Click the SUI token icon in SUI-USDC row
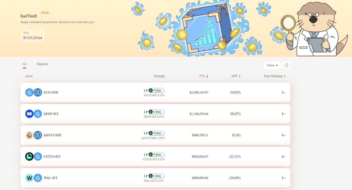This screenshot has height=190, width=352. (29, 92)
